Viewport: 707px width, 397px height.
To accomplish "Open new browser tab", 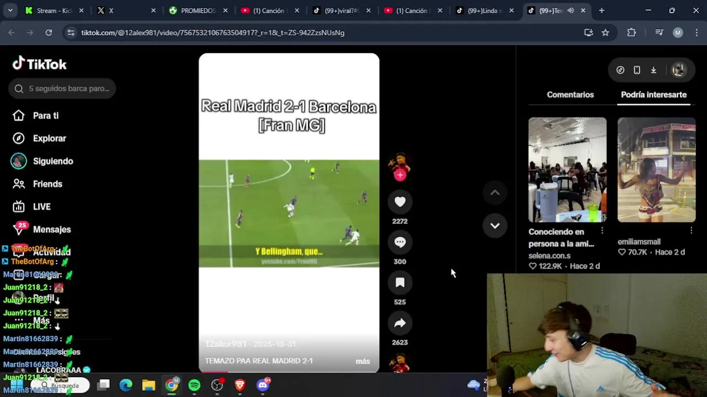I will pyautogui.click(x=602, y=10).
